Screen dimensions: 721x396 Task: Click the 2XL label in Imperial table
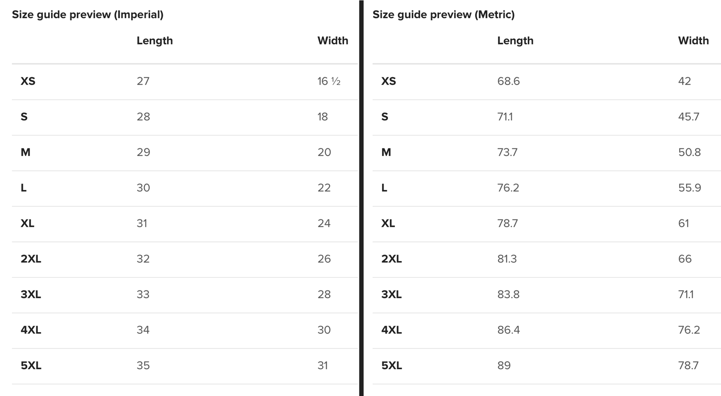(x=31, y=259)
